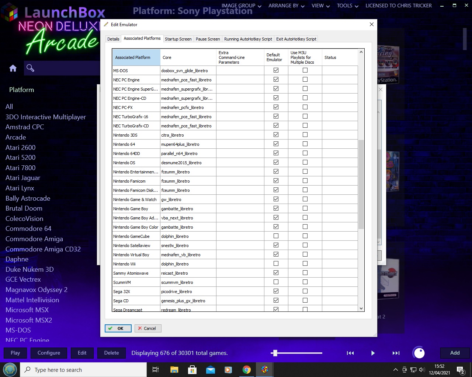Open Mail app on taskbar
Image resolution: width=472 pixels, height=377 pixels.
pos(211,370)
